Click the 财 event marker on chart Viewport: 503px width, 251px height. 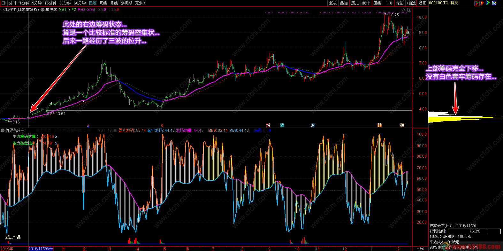click(x=313, y=125)
